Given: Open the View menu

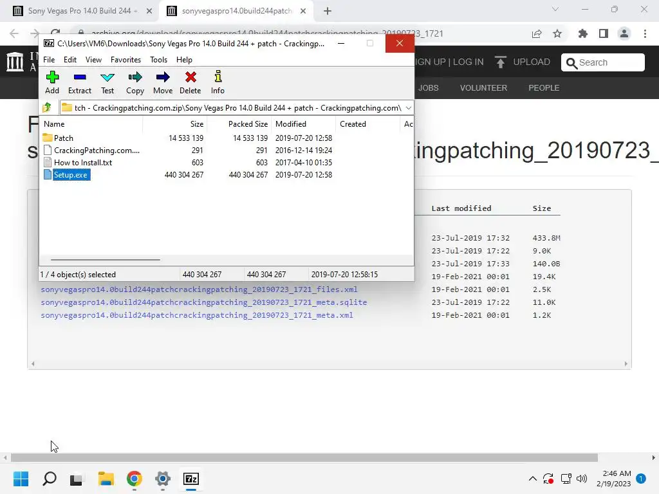Looking at the screenshot, I should [x=93, y=60].
